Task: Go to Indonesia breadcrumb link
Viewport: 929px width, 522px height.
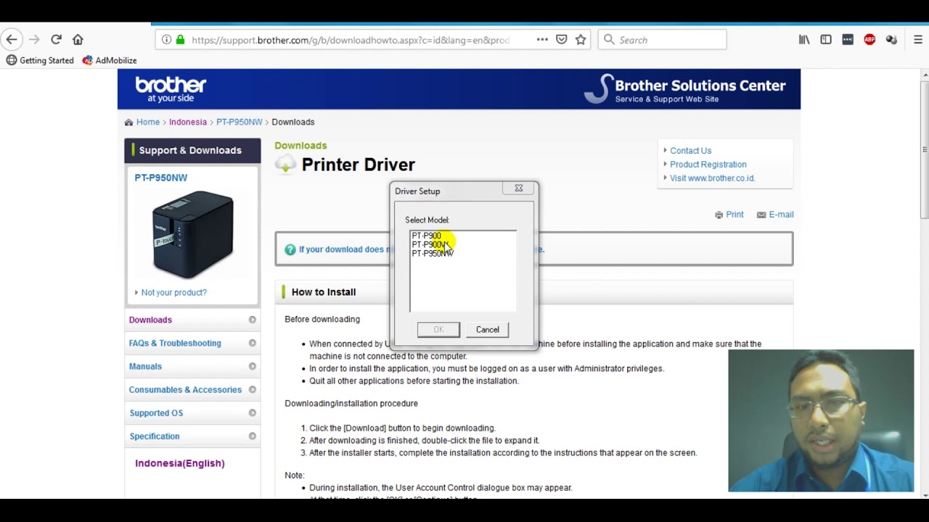Action: 188,122
